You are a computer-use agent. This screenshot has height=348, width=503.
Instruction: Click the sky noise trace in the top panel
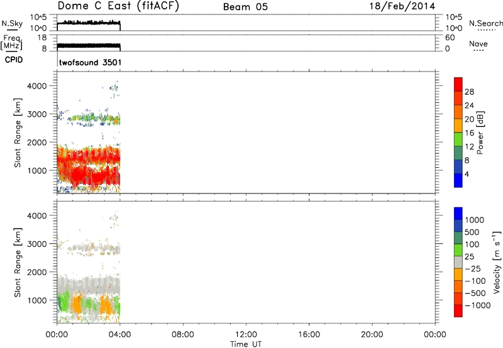[x=89, y=23]
